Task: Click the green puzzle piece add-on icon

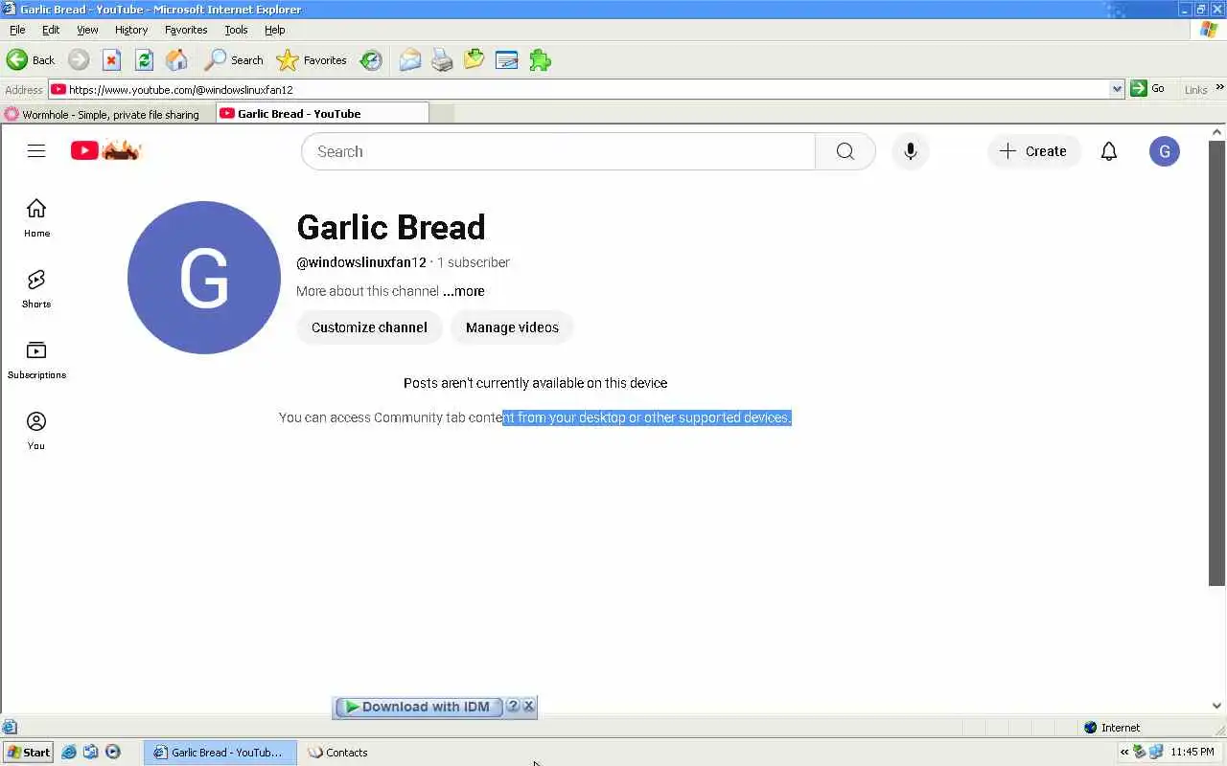Action: coord(540,60)
